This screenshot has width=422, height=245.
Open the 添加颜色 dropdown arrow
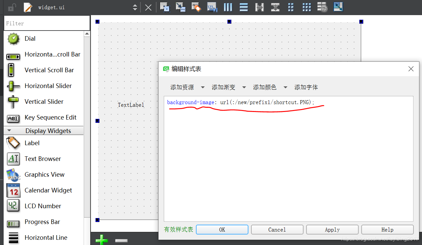click(285, 87)
